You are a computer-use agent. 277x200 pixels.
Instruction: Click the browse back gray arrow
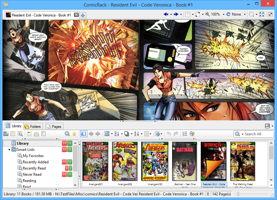tap(91, 134)
